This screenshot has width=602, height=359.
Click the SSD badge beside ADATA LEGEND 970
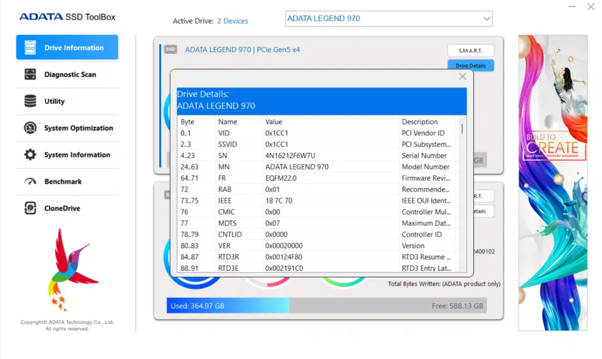click(170, 49)
